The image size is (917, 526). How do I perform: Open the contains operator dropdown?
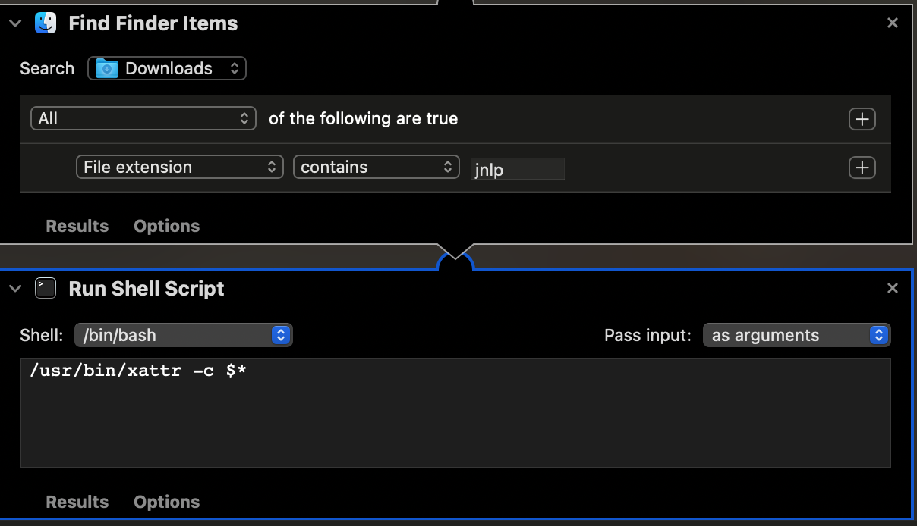pyautogui.click(x=376, y=168)
